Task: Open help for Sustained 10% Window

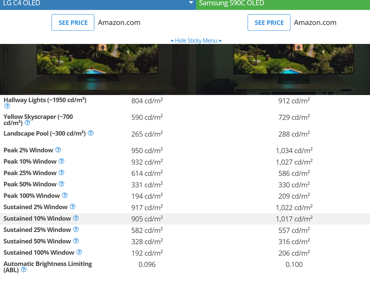Action: [x=76, y=218]
